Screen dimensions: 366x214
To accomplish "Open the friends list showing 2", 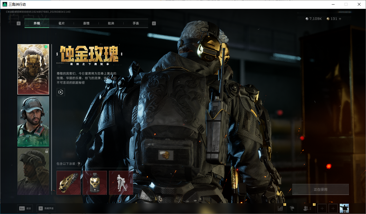I will click(x=307, y=209).
